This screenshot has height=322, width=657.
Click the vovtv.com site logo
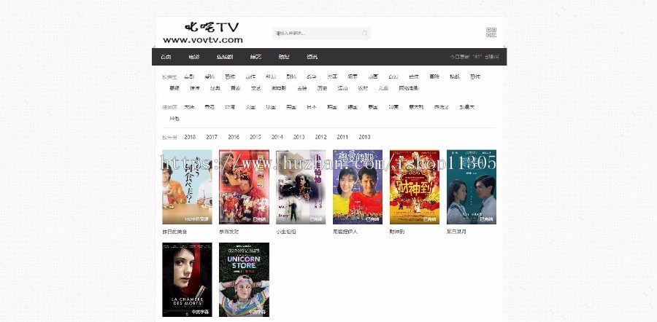[203, 33]
